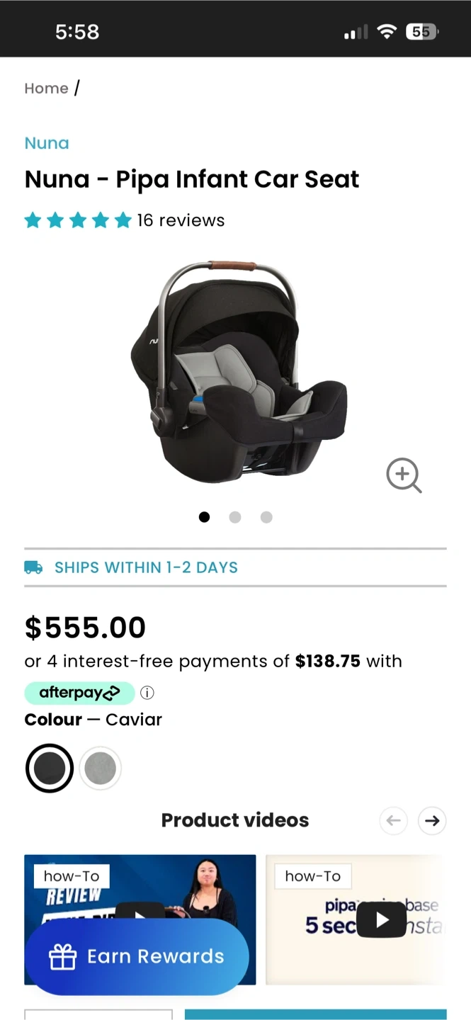Screen dimensions: 471x1020
Task: Select the first image carousel dot
Action: [x=204, y=517]
